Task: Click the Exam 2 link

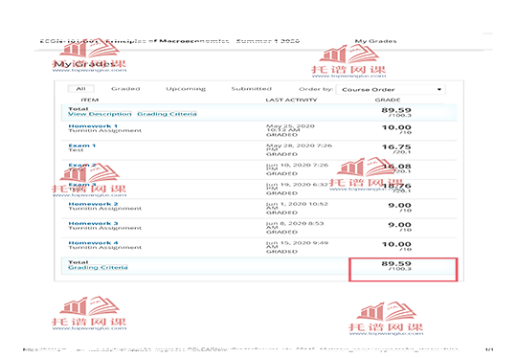Action: [x=82, y=165]
